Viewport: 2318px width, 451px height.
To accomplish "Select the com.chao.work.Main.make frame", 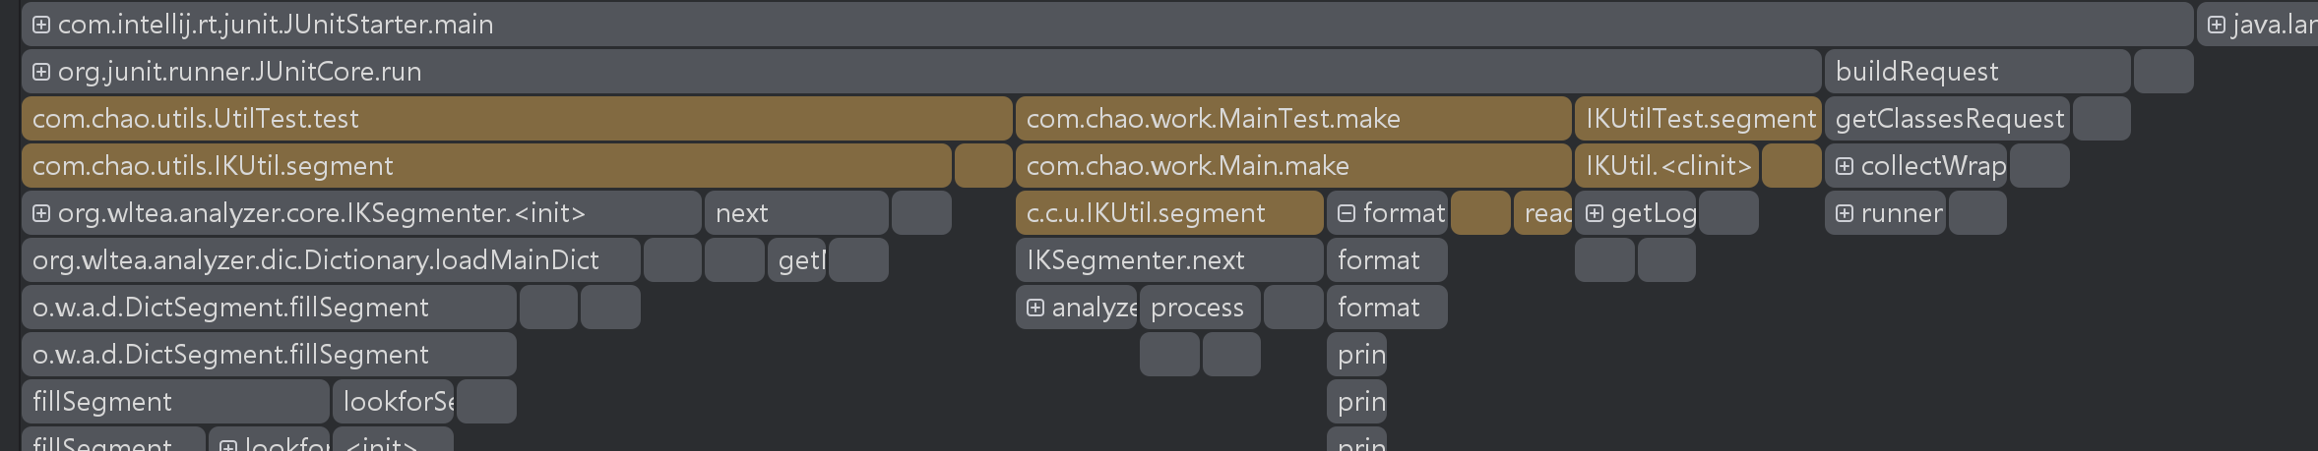I will (x=1292, y=166).
